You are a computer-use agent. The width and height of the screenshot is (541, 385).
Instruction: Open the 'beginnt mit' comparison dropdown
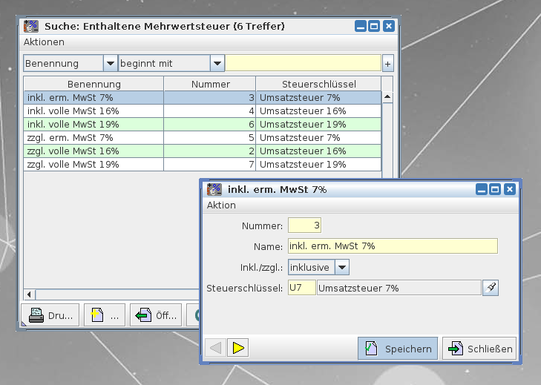(217, 64)
